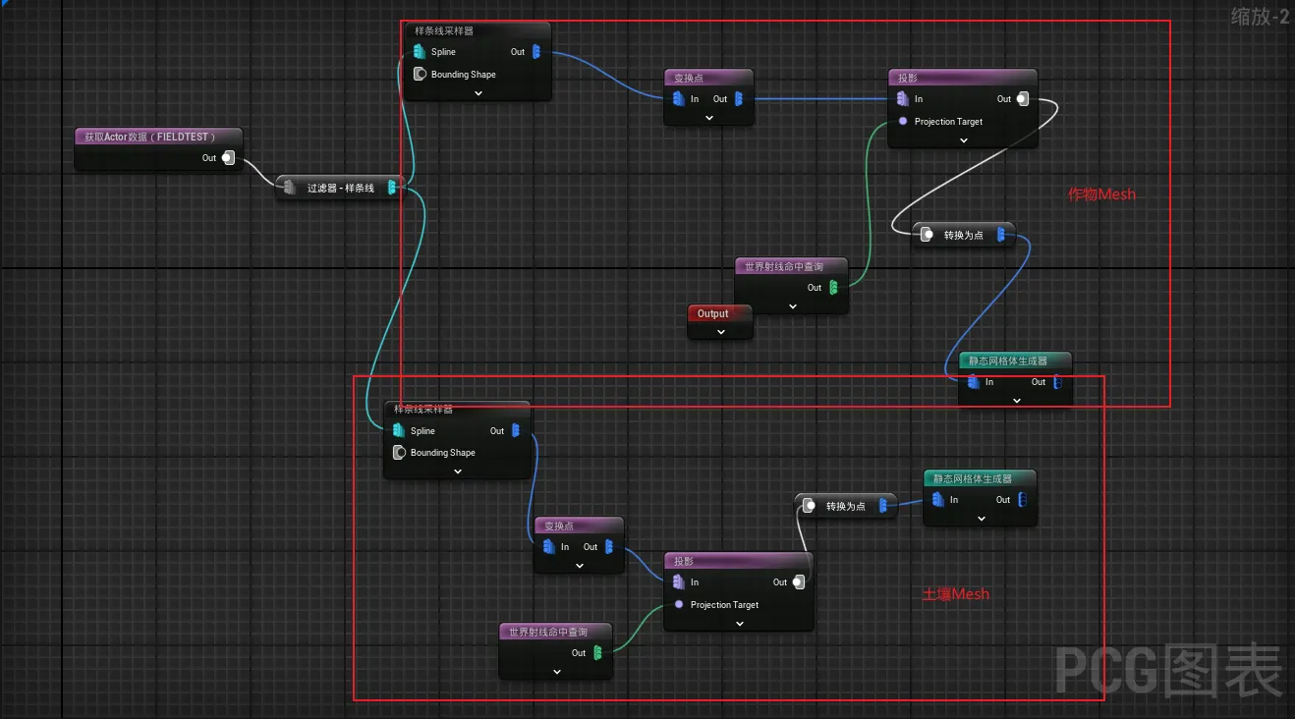Viewport: 1295px width, 719px height.
Task: Expand the 作物Mesh 变换点 node's chevron
Action: [x=708, y=118]
